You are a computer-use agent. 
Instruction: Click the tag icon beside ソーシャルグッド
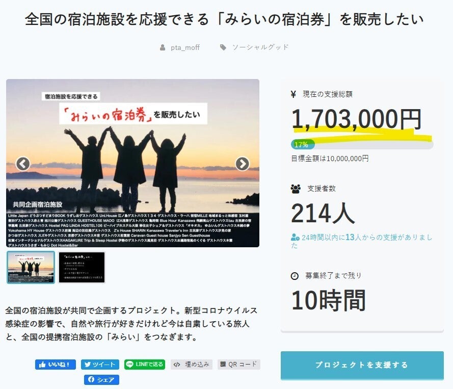223,47
